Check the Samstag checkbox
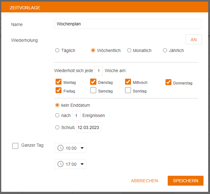The width and height of the screenshot is (210, 194). (x=93, y=90)
